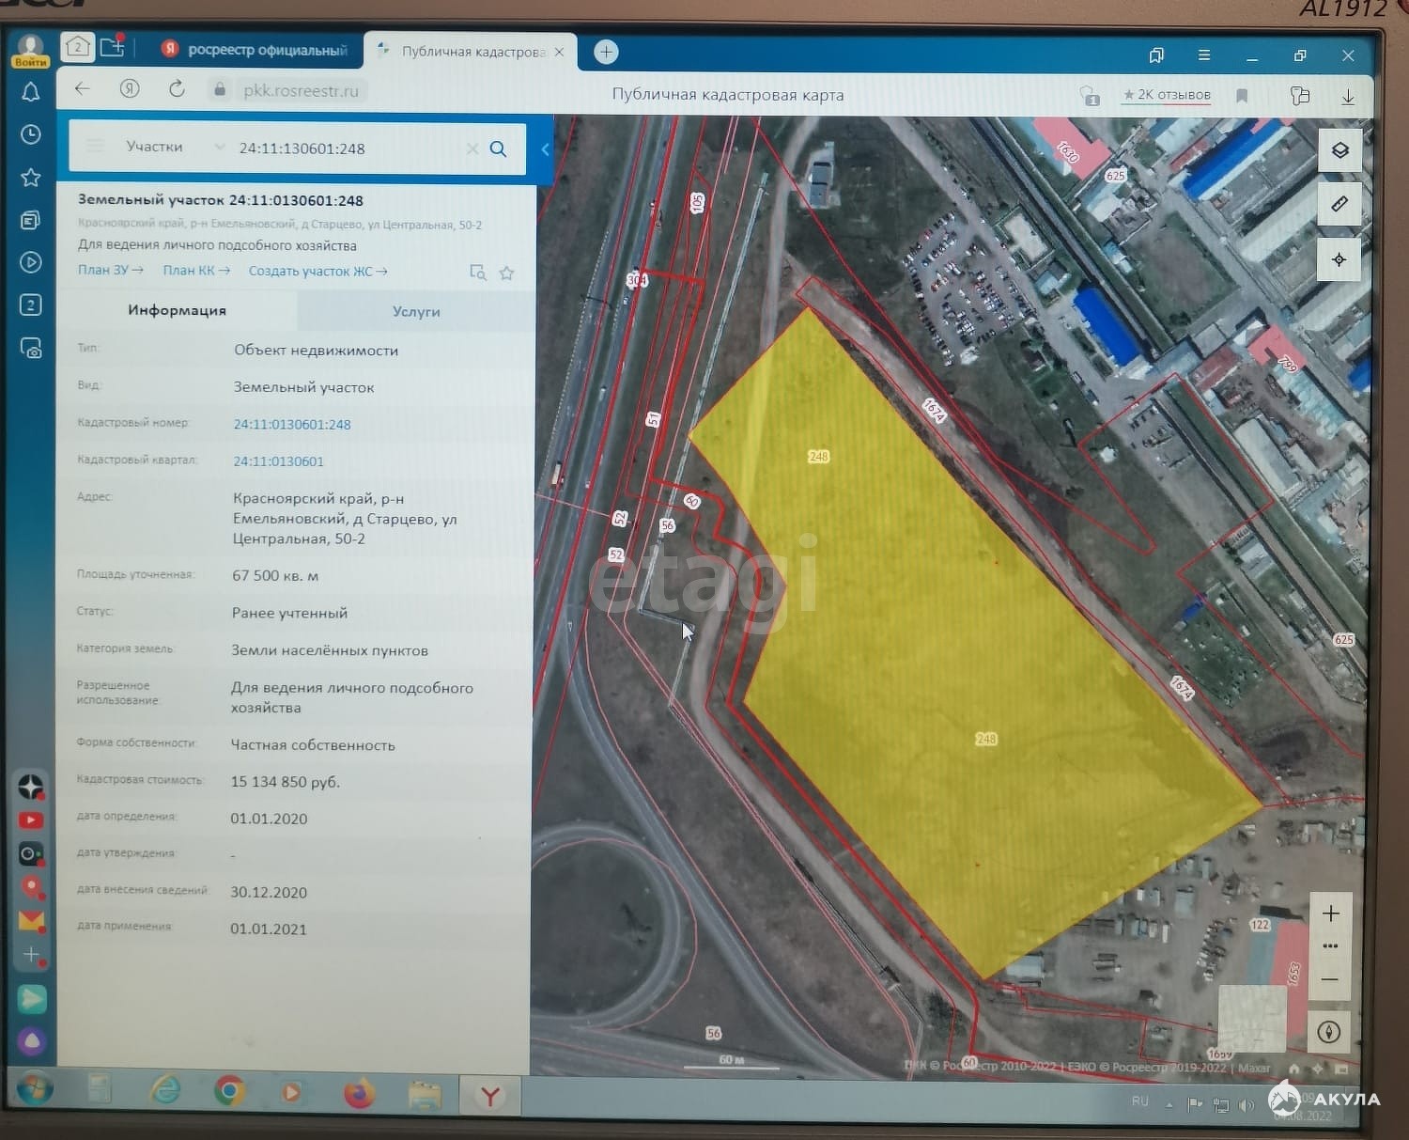
Task: Click the basemap thumbnail preview
Action: 1251,1018
